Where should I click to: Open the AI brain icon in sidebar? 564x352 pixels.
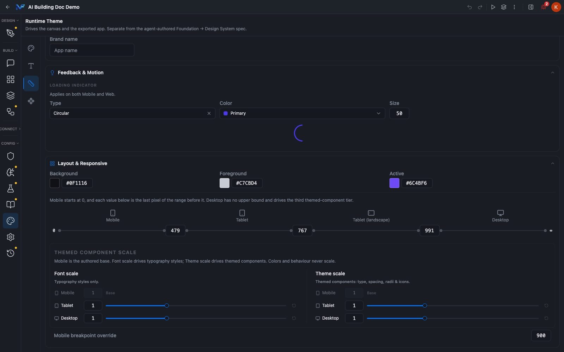[x=11, y=172]
